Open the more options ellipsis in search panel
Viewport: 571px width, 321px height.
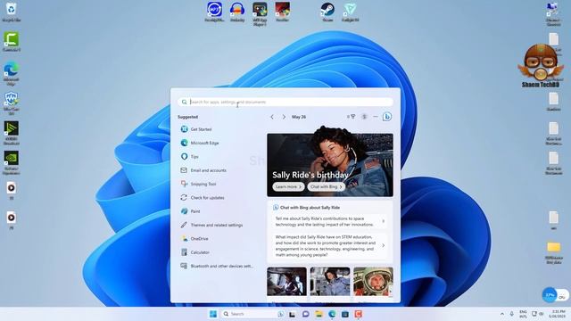376,117
